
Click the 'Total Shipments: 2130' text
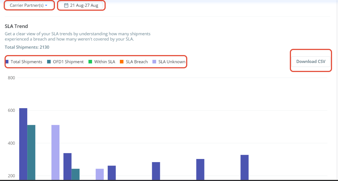click(x=27, y=47)
